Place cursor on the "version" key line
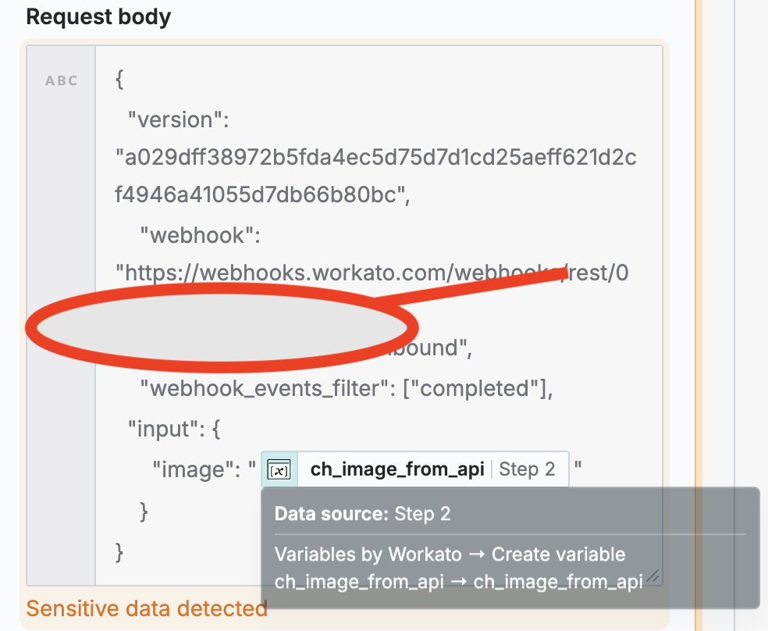This screenshot has width=768, height=631. [x=178, y=119]
